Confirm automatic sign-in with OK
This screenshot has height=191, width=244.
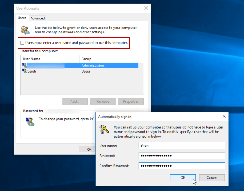pyautogui.click(x=183, y=178)
